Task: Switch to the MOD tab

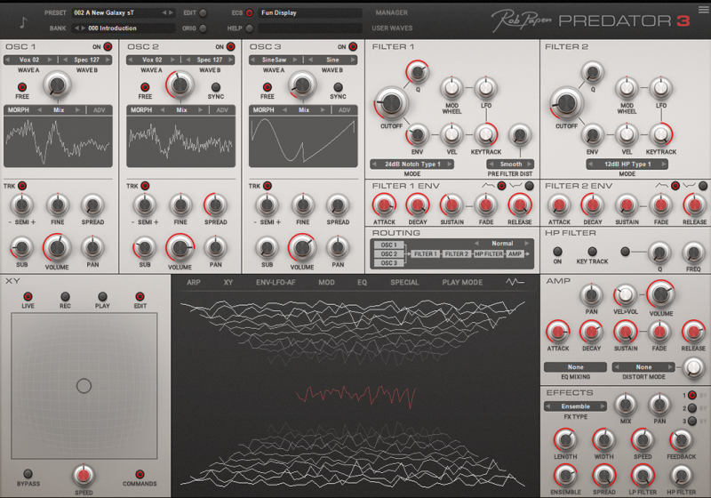Action: 326,282
